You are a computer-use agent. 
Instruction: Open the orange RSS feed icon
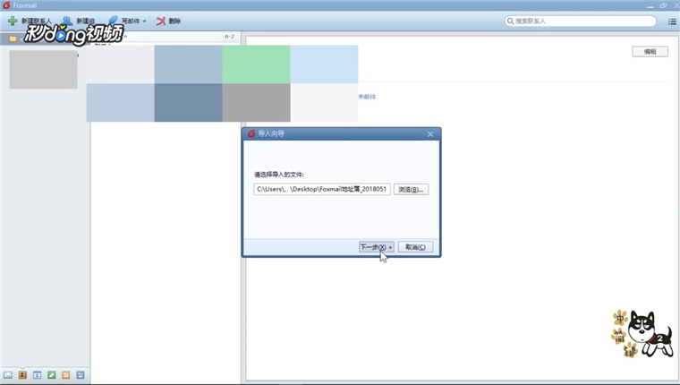tap(66, 375)
